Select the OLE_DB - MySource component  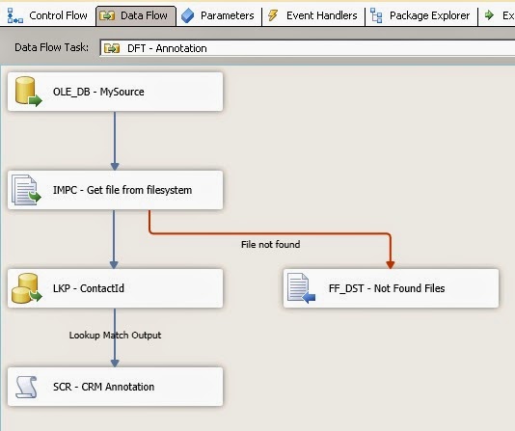[116, 92]
